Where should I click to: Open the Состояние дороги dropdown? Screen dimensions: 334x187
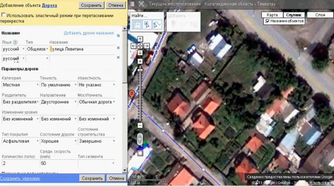(x=58, y=141)
